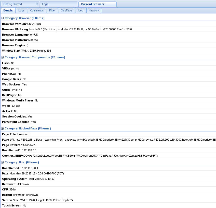Open the Rider tab
This screenshot has width=216, height=208.
(x=52, y=10)
